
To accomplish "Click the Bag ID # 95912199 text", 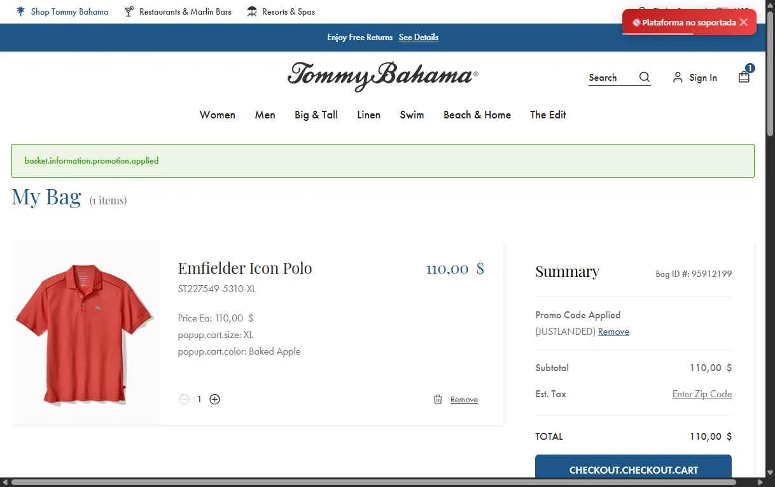I will (x=694, y=274).
